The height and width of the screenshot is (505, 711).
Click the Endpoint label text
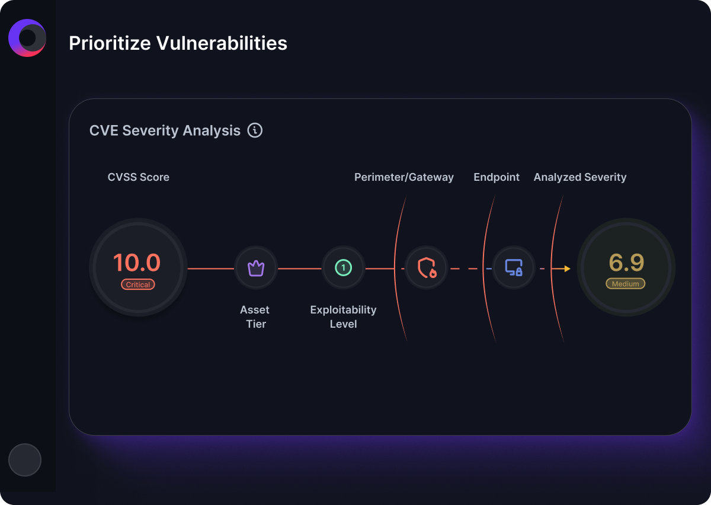point(497,177)
